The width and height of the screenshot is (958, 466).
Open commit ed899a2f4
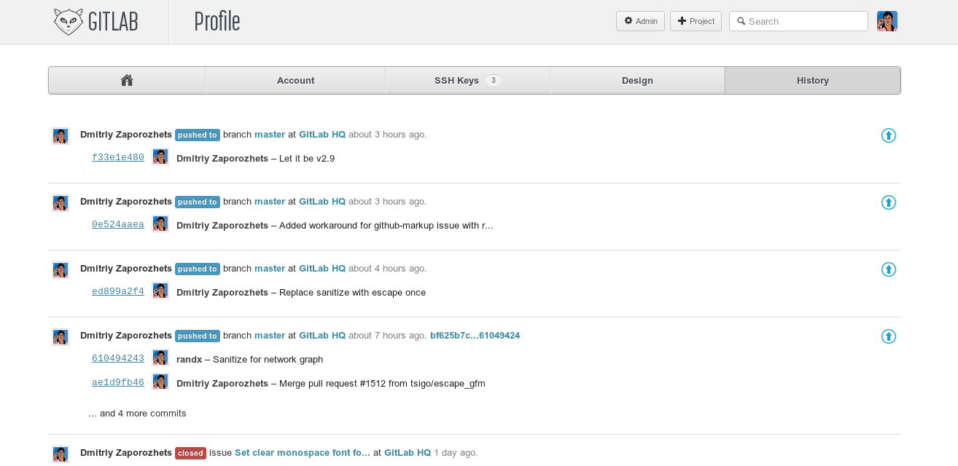[118, 291]
